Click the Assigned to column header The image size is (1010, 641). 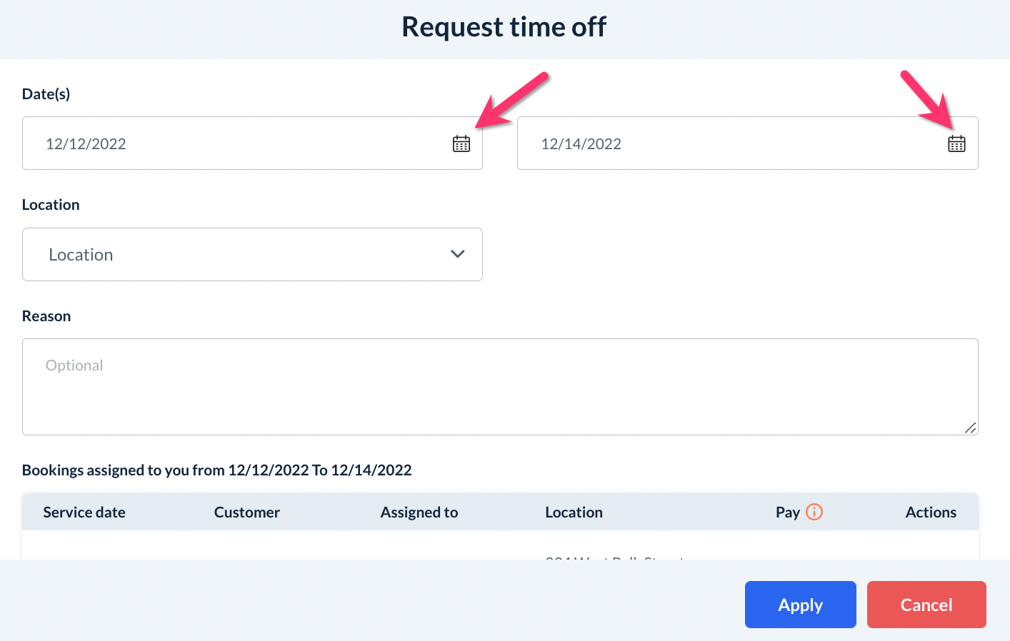[x=419, y=513]
